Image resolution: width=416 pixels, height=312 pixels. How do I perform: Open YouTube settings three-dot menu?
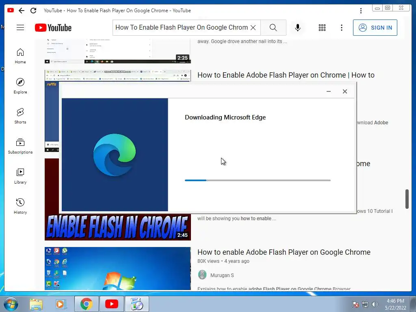tap(341, 28)
